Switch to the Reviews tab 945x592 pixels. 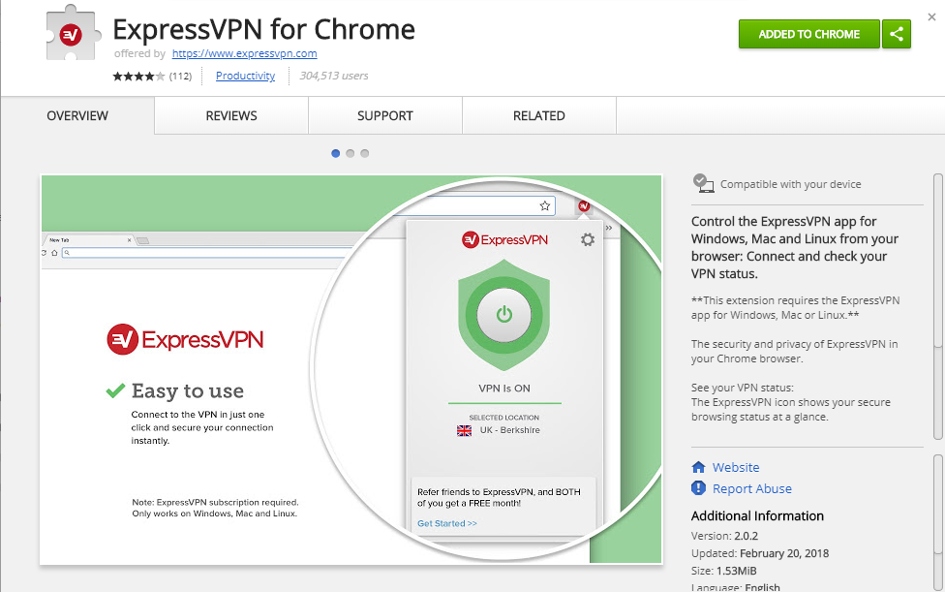[x=229, y=115]
